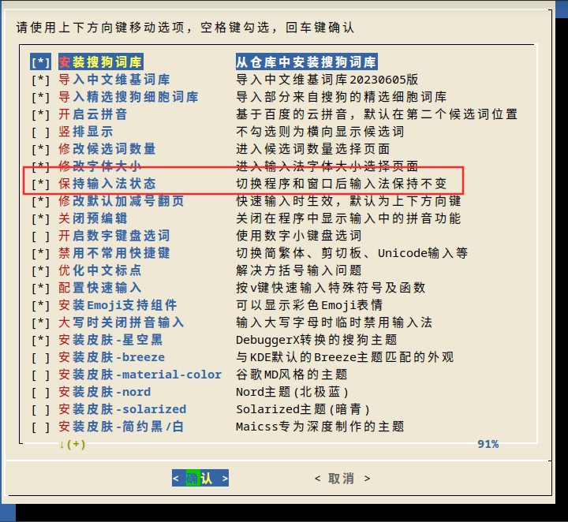Click description 按v键快速输入特殊符号及函数
The height and width of the screenshot is (522, 568).
[x=331, y=288]
